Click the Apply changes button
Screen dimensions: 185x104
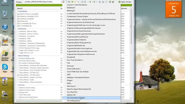coord(125,2)
